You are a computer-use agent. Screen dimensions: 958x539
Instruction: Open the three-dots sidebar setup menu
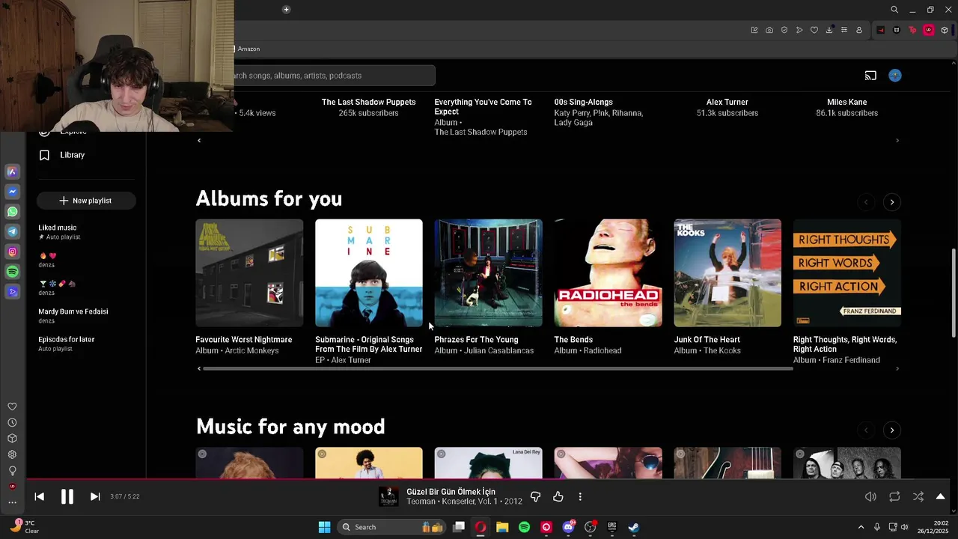tap(12, 502)
